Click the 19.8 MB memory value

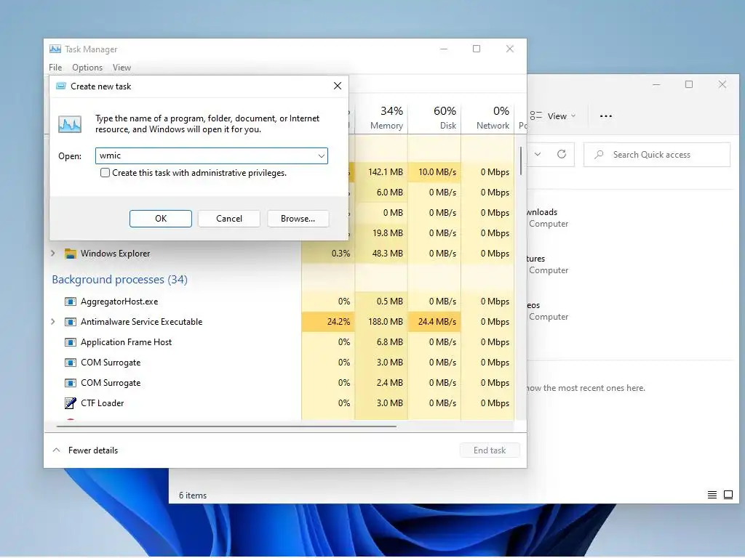387,233
